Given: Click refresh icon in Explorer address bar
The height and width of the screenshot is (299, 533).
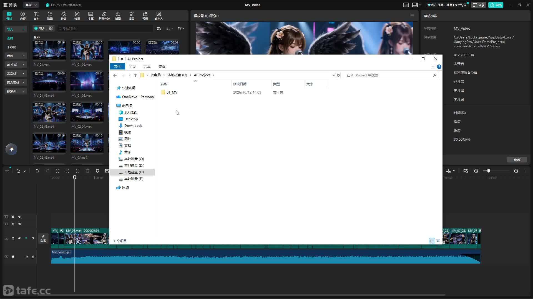Looking at the screenshot, I should coord(338,75).
